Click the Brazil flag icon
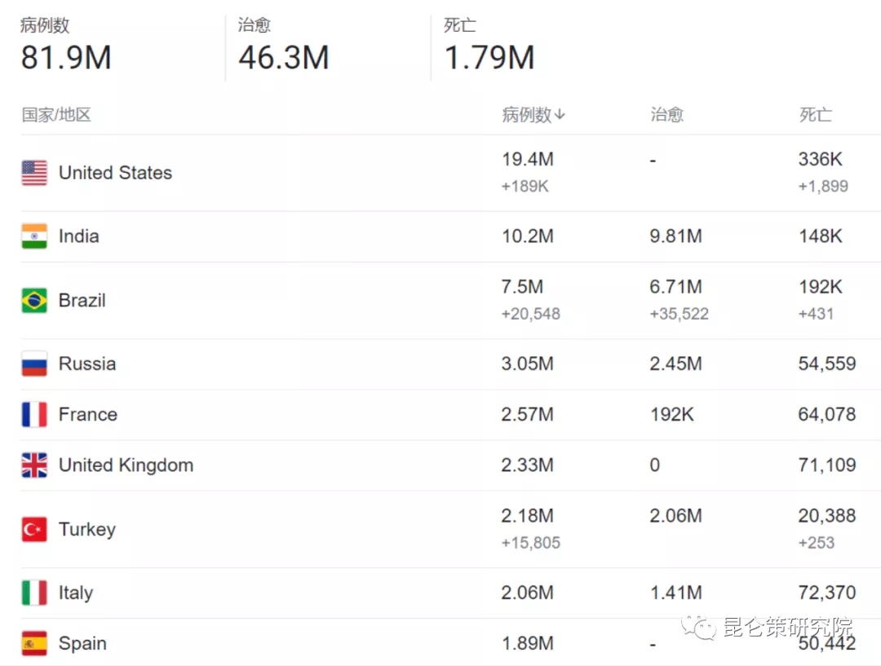 coord(34,300)
